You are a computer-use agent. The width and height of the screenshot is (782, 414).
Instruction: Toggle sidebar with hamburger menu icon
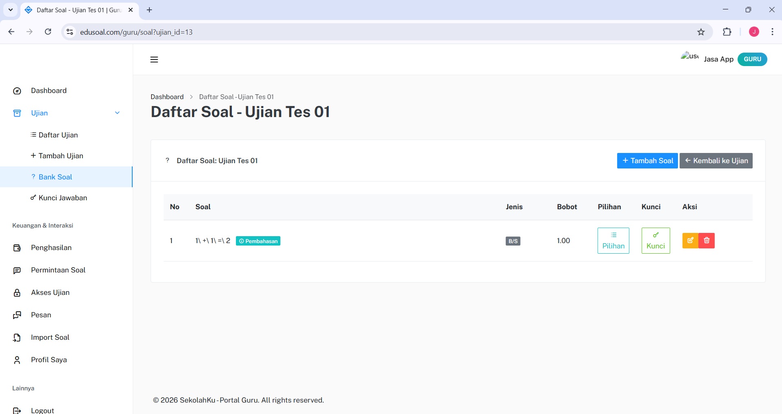pos(154,60)
